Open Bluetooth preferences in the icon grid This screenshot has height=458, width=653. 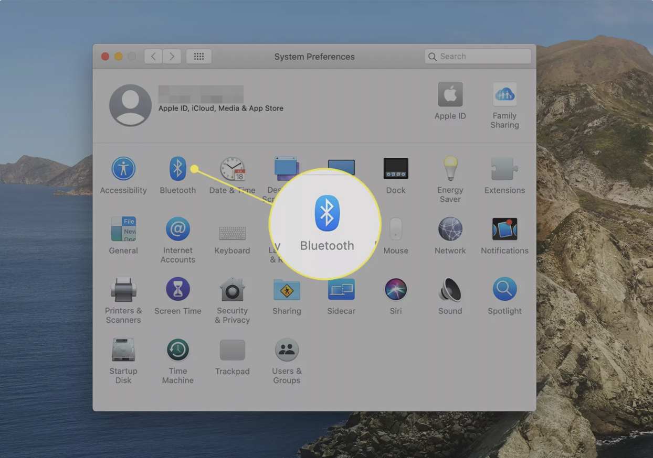pyautogui.click(x=177, y=169)
